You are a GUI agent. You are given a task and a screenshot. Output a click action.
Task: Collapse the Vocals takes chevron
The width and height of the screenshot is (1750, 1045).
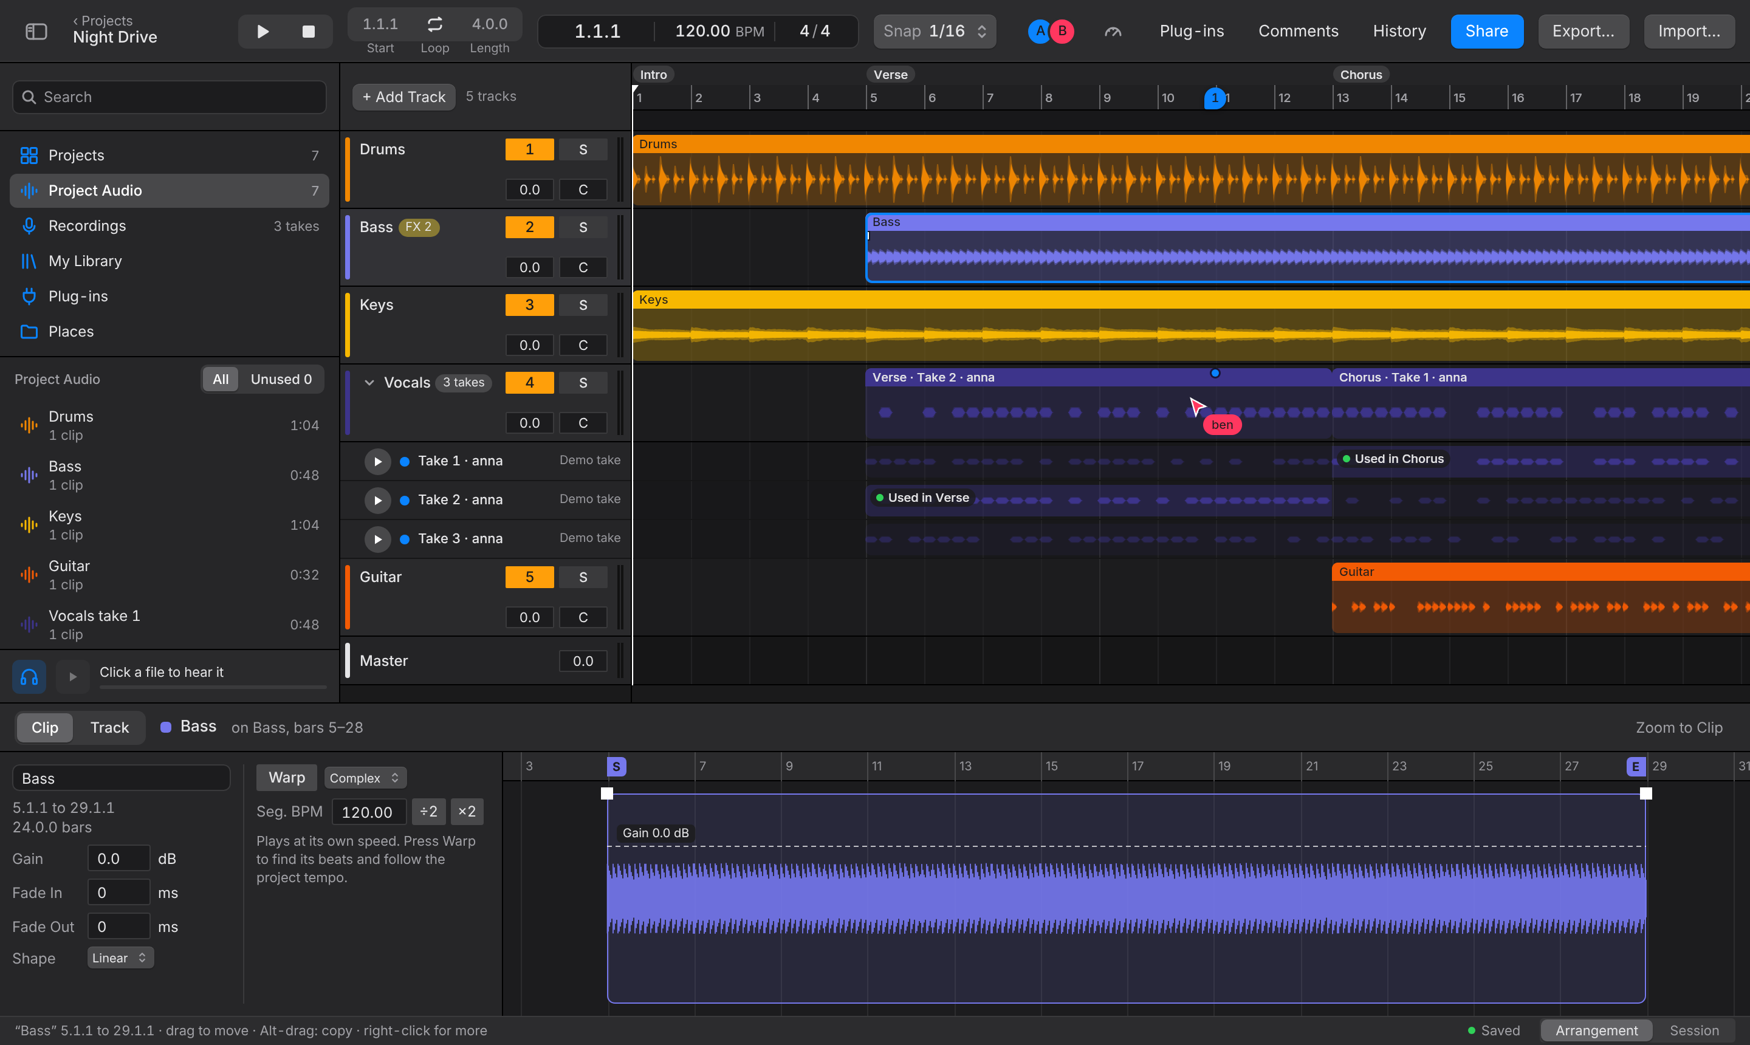coord(369,382)
